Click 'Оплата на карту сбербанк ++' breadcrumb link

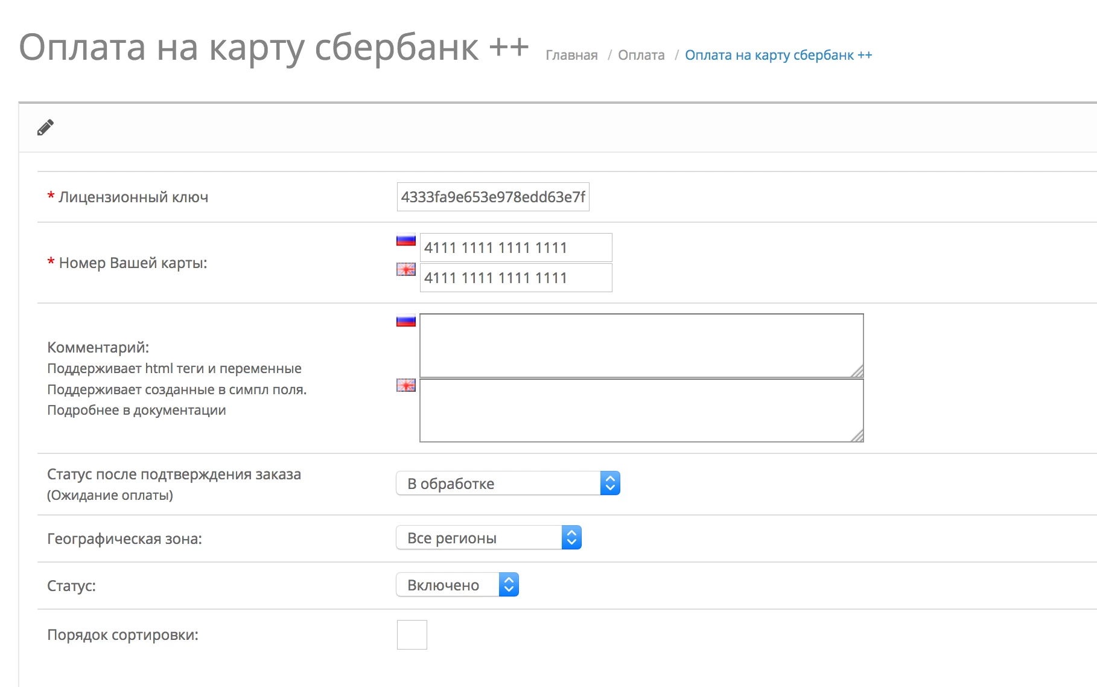[778, 55]
